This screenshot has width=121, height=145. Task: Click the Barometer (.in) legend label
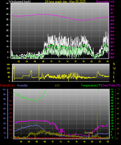point(105,2)
